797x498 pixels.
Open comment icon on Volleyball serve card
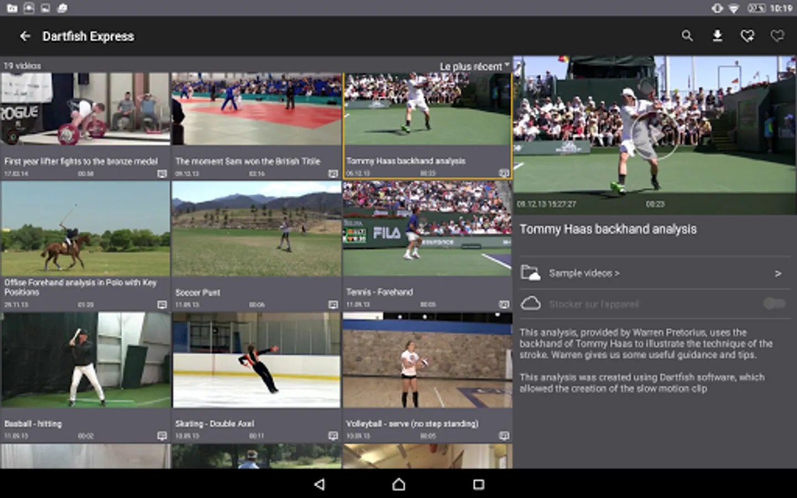point(504,436)
